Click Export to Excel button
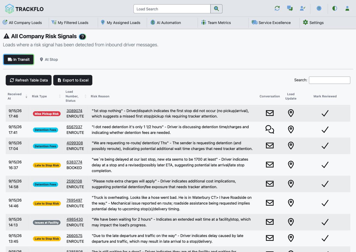This screenshot has width=356, height=252. (73, 80)
